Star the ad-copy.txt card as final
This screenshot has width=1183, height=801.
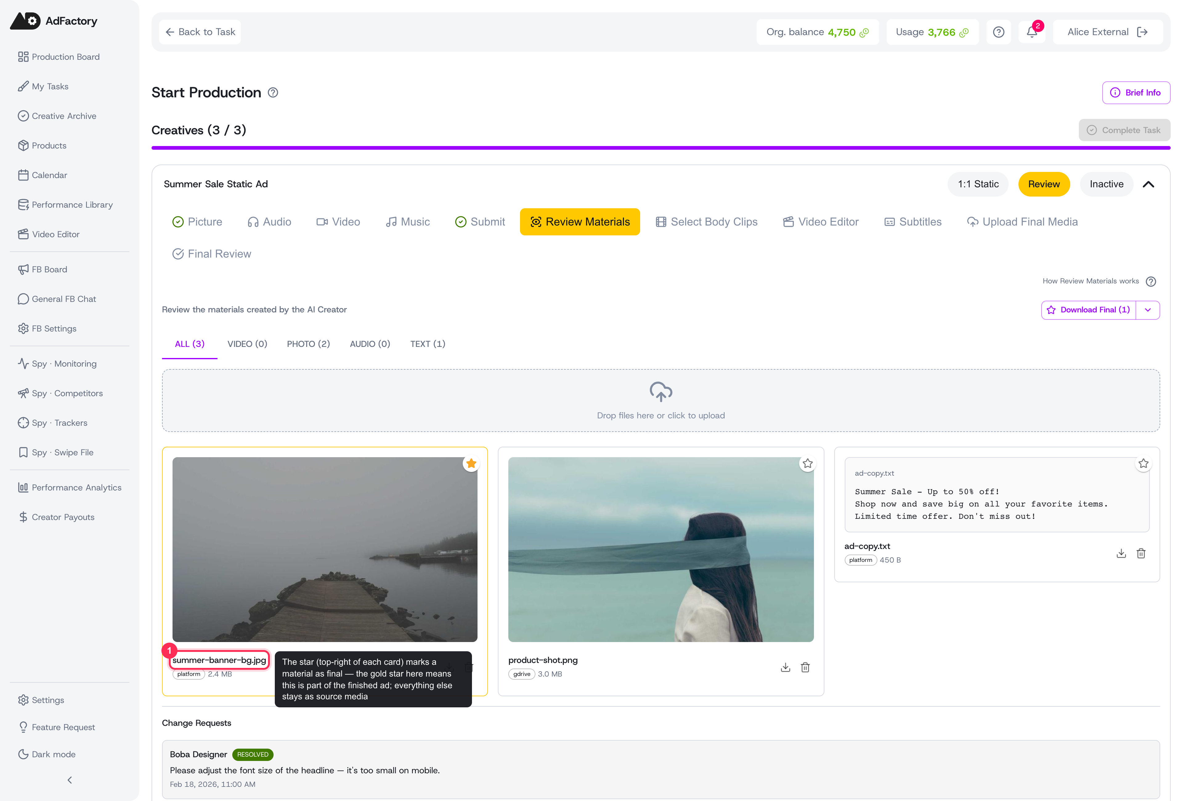pos(1143,464)
